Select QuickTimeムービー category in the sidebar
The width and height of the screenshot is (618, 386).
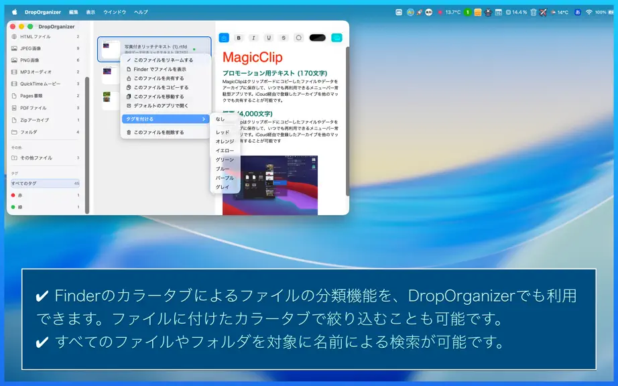[46, 84]
